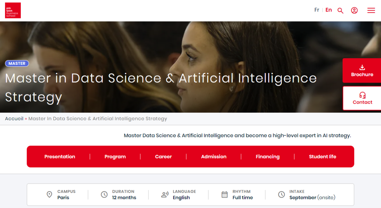381x208 pixels.
Task: Click the intake clock icon
Action: pos(281,195)
